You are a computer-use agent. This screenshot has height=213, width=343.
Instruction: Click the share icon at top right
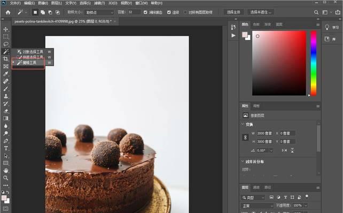pyautogui.click(x=338, y=12)
